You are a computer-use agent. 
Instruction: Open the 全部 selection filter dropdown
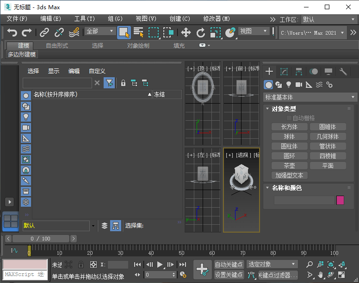pyautogui.click(x=100, y=31)
